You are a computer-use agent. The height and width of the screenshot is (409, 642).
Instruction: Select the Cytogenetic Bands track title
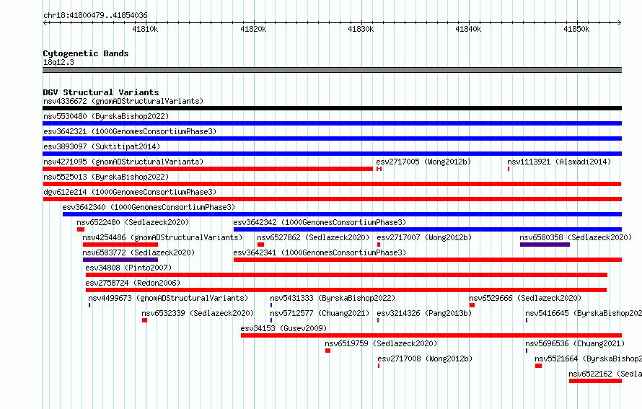(x=86, y=53)
